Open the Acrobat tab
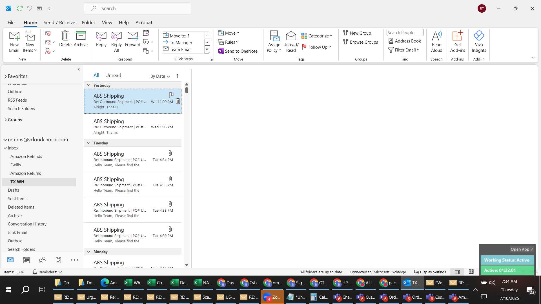541x304 pixels. tap(144, 23)
